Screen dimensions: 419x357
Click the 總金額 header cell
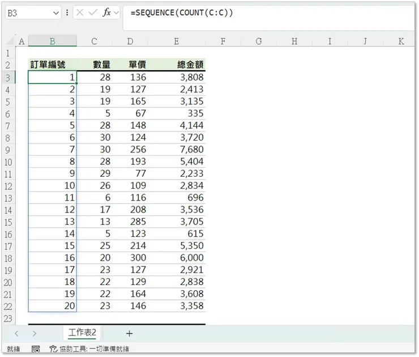coord(177,65)
